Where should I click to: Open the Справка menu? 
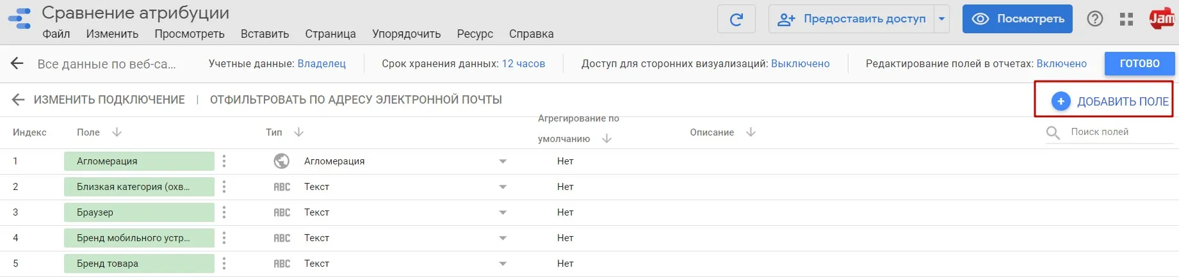(x=532, y=34)
